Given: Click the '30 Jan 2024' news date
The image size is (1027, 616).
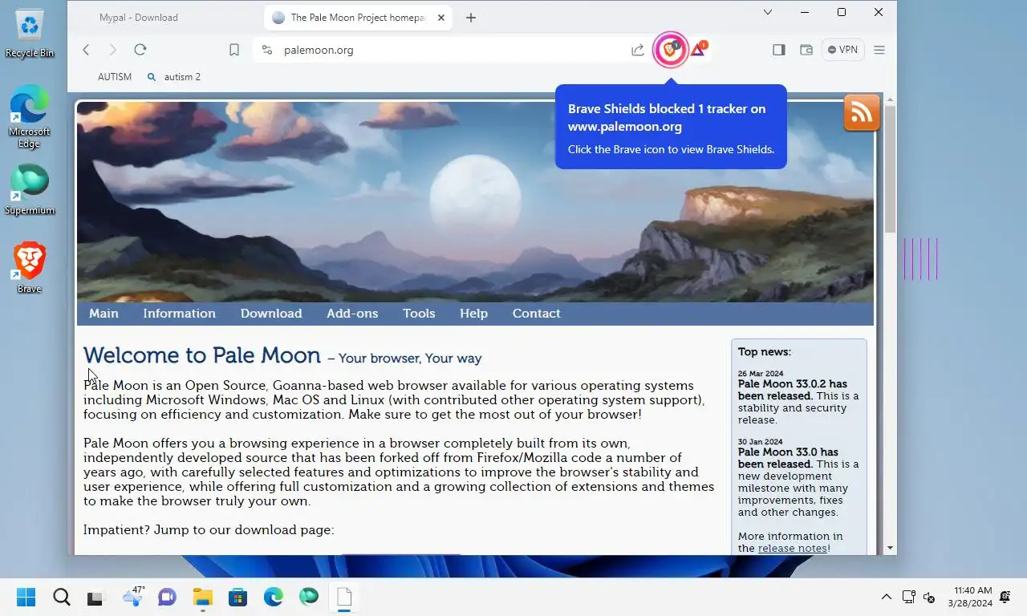Looking at the screenshot, I should pos(760,442).
